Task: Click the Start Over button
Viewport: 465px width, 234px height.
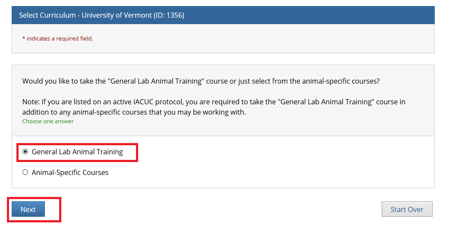Action: coord(407,209)
